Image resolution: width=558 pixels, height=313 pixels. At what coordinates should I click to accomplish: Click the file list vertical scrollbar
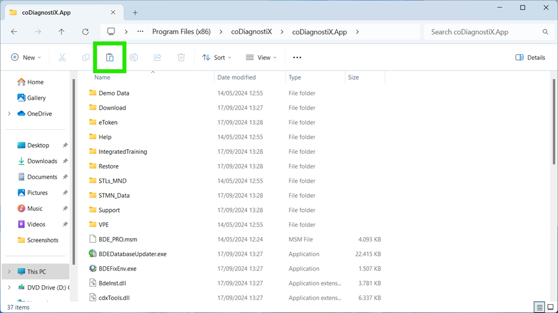pyautogui.click(x=554, y=121)
